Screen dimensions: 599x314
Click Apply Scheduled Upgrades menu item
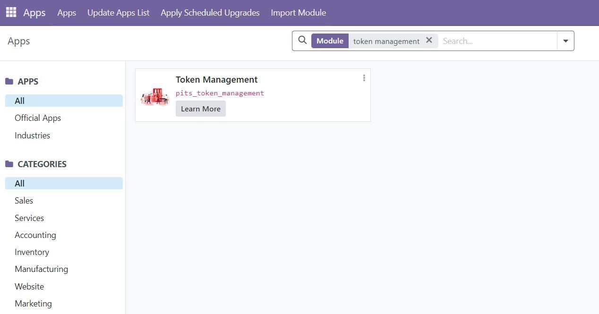[x=210, y=13]
